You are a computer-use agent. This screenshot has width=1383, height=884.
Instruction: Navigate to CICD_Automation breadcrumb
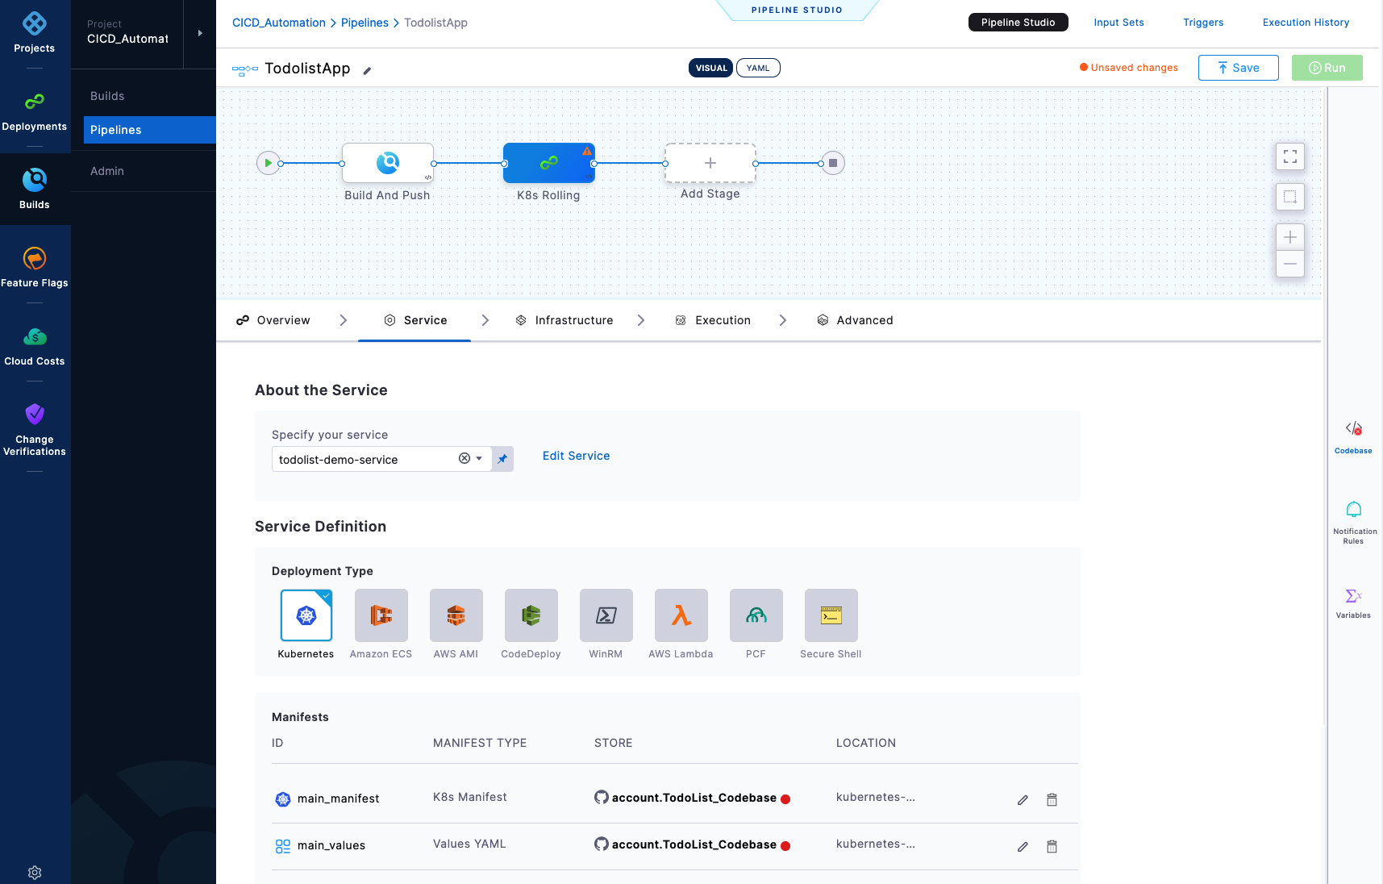point(279,23)
